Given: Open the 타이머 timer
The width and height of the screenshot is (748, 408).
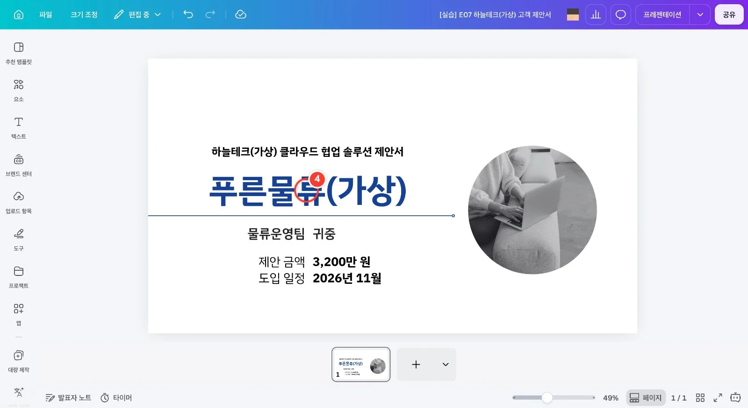Looking at the screenshot, I should (x=116, y=398).
